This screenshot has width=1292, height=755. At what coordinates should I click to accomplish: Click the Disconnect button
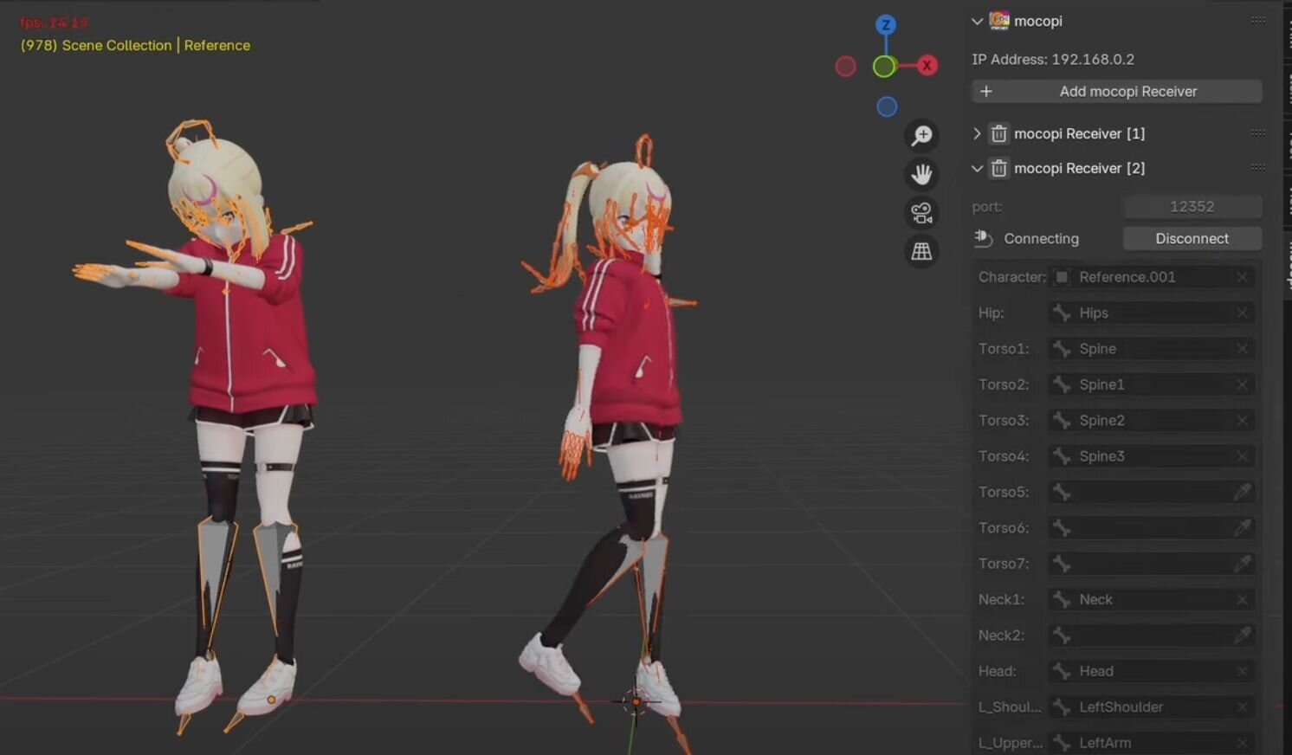1192,238
